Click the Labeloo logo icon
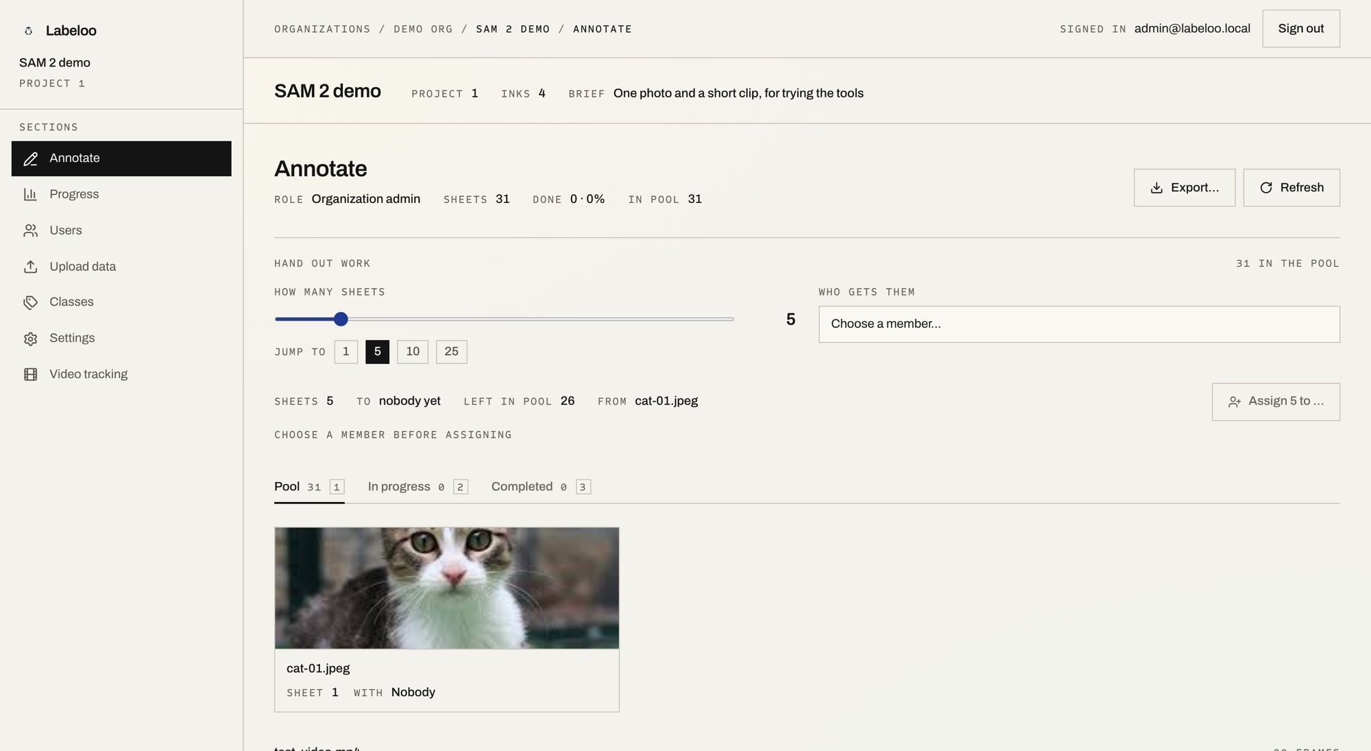 [x=29, y=31]
